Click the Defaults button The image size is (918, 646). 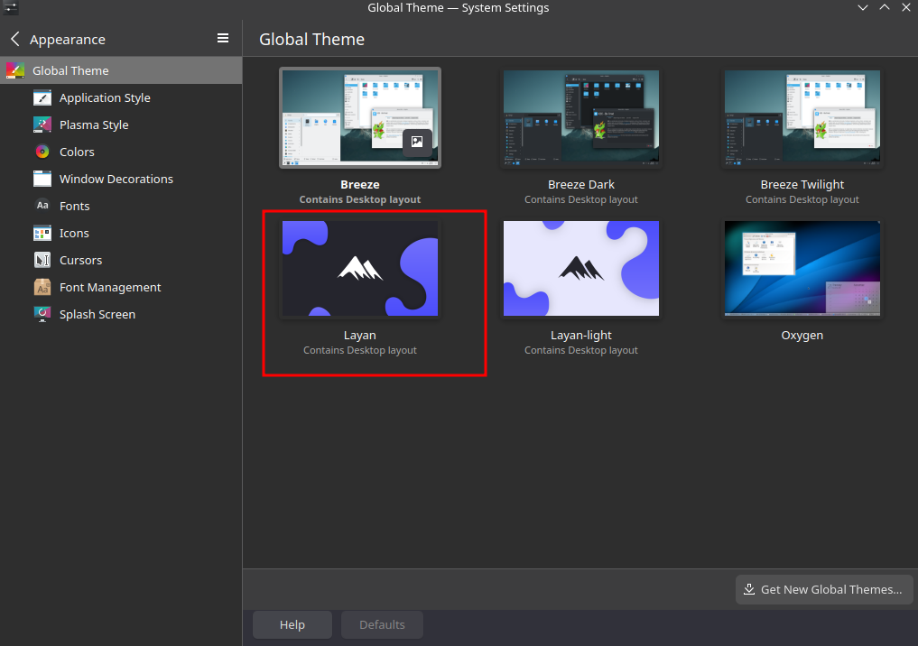pyautogui.click(x=382, y=624)
